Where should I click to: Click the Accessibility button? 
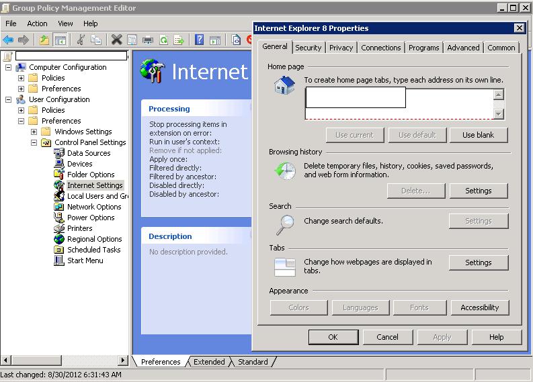point(480,307)
